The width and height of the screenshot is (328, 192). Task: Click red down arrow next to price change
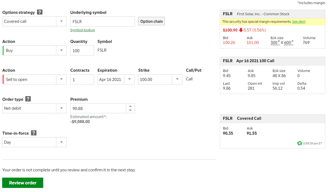(x=241, y=30)
